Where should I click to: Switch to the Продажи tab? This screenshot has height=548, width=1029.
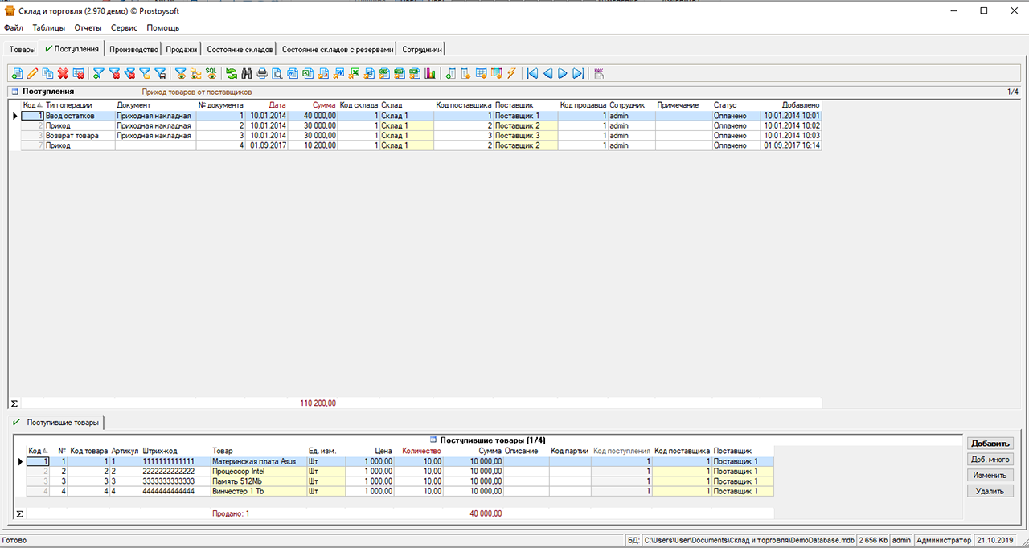[182, 49]
